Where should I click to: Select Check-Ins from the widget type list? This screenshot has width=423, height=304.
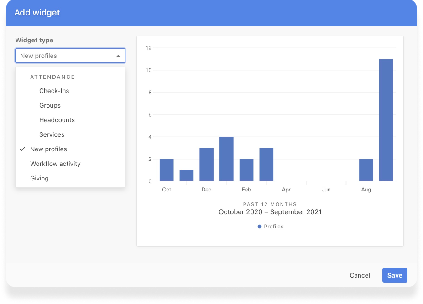[x=53, y=91]
